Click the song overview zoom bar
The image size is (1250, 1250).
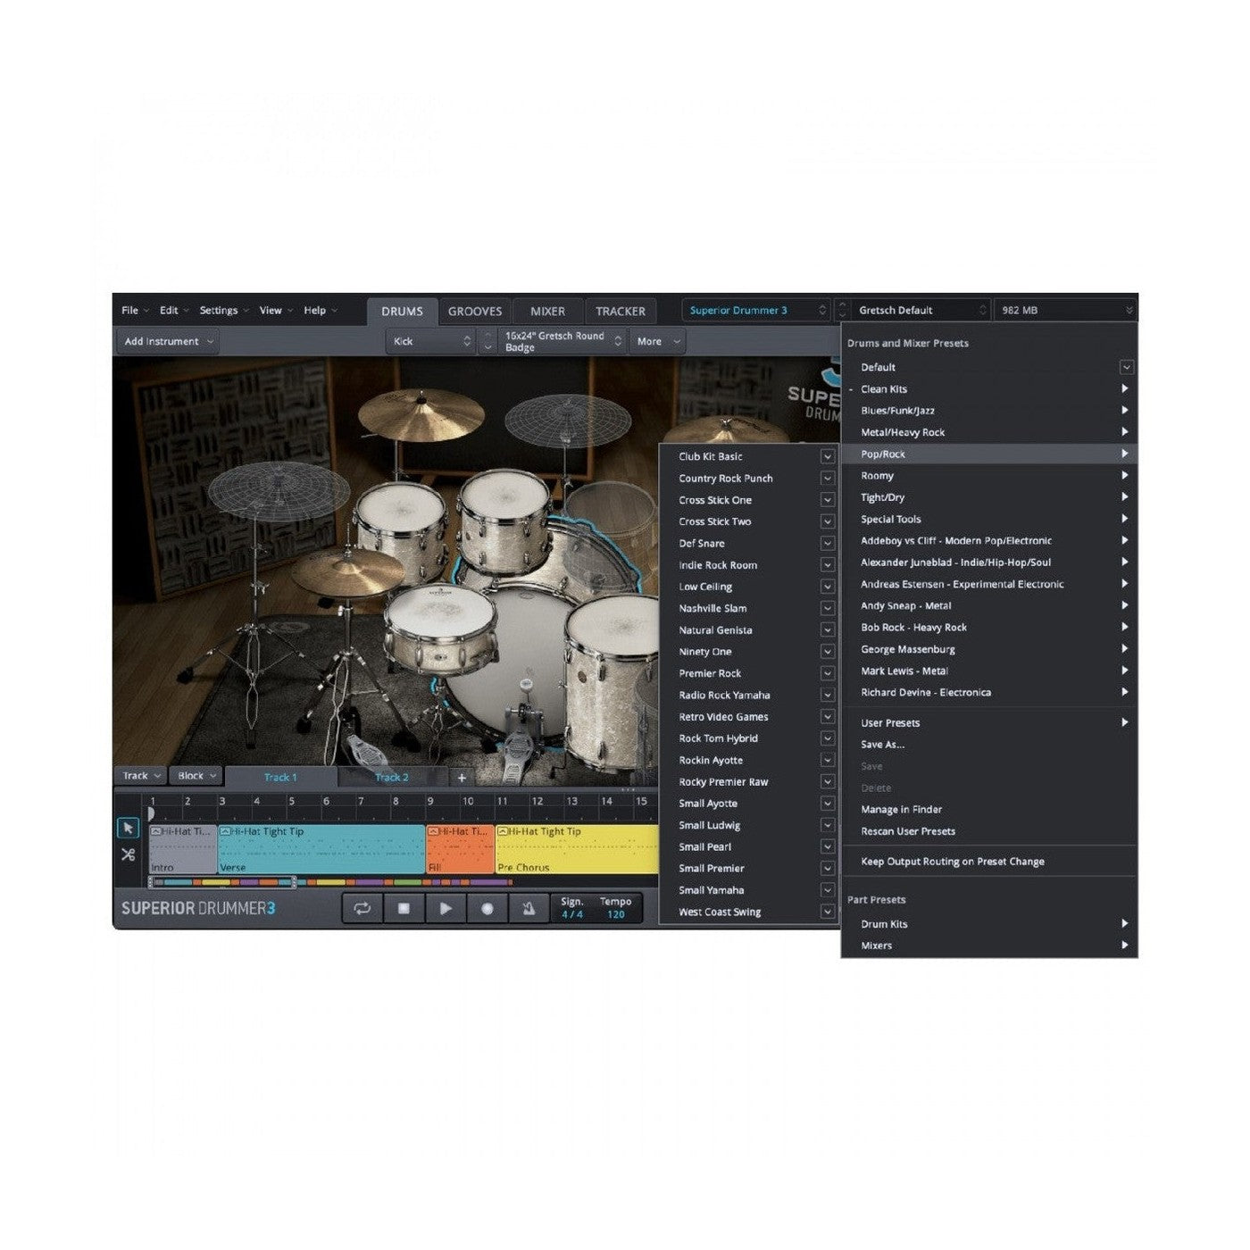(x=223, y=883)
